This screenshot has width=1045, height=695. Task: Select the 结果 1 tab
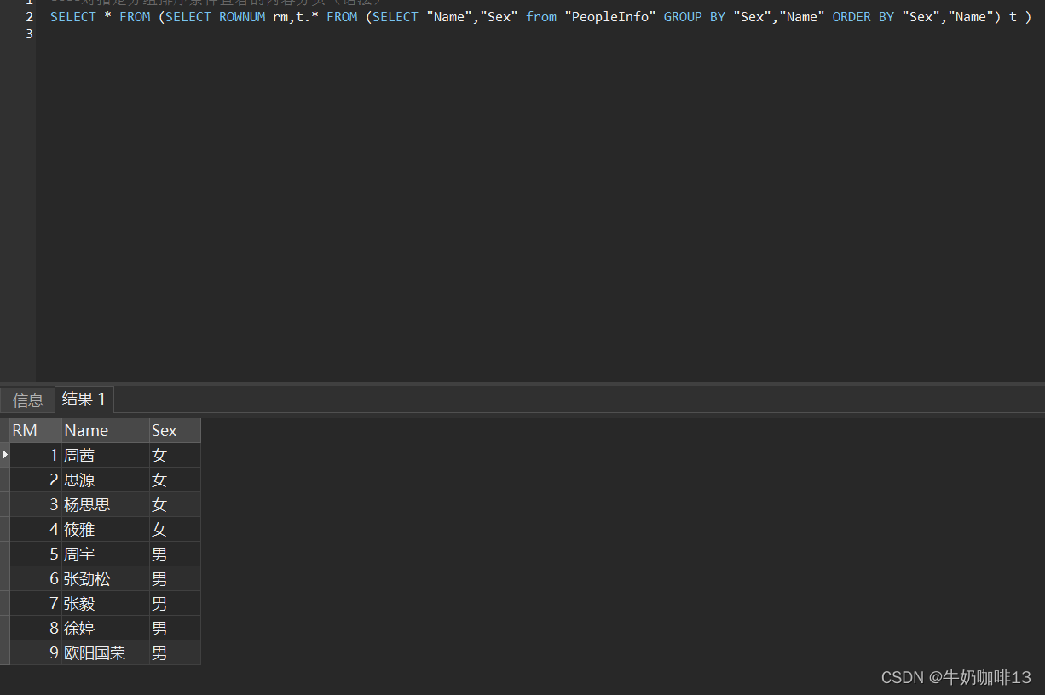[83, 399]
